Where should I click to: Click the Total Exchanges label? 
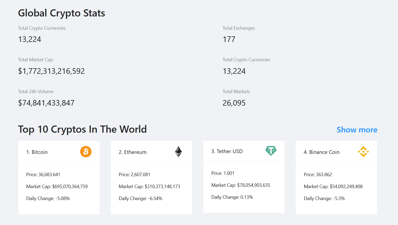(x=239, y=28)
